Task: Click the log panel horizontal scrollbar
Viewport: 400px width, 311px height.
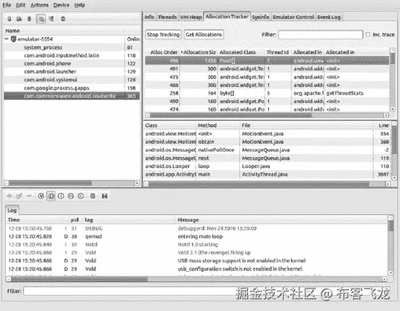Action: [x=196, y=279]
